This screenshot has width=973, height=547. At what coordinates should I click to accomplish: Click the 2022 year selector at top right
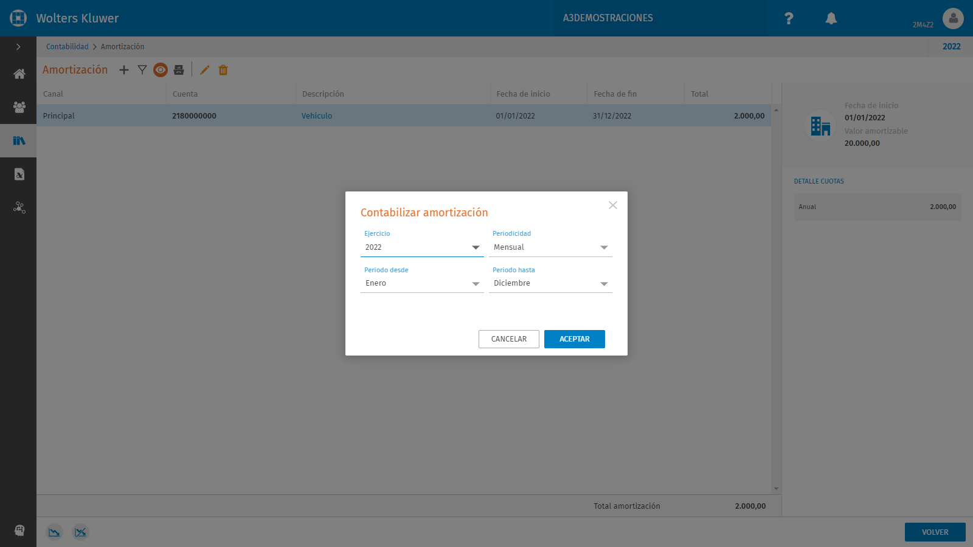coord(952,47)
